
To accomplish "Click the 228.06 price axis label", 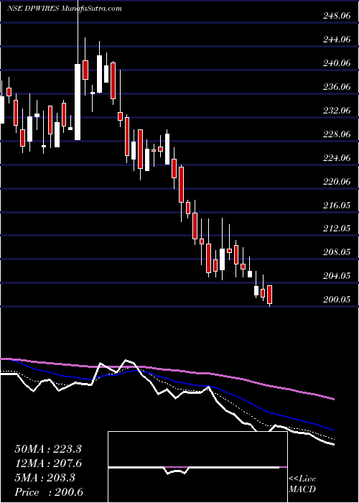I will point(335,134).
